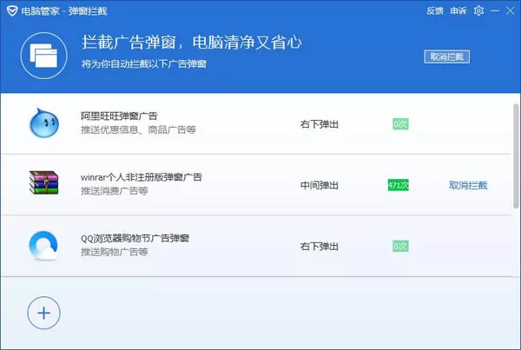Click 取消拦截 link for winrar row

(x=468, y=185)
